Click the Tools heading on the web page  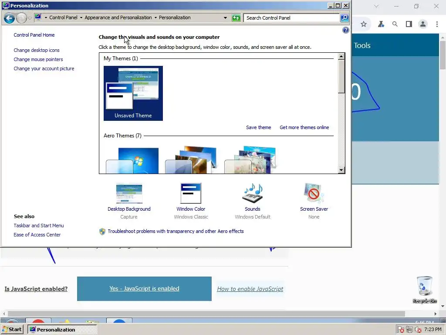coord(362,45)
